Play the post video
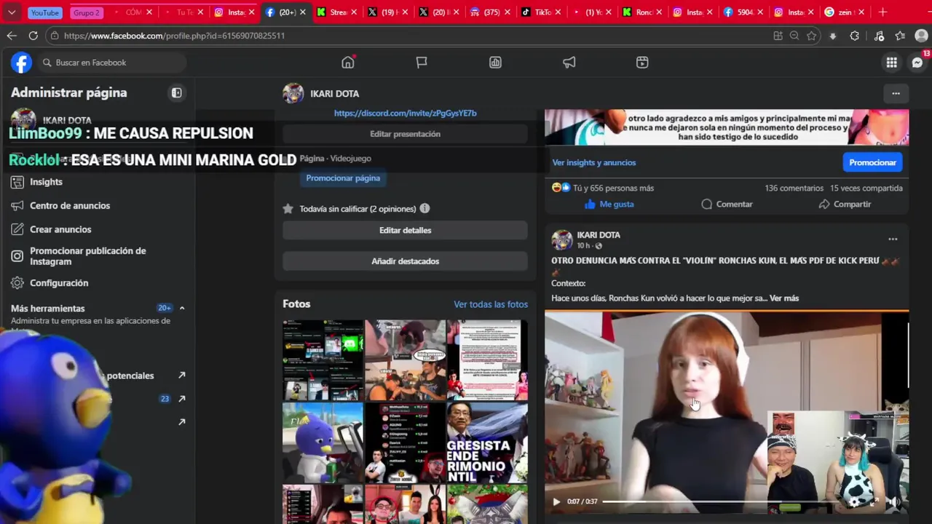The width and height of the screenshot is (932, 524). click(x=556, y=501)
